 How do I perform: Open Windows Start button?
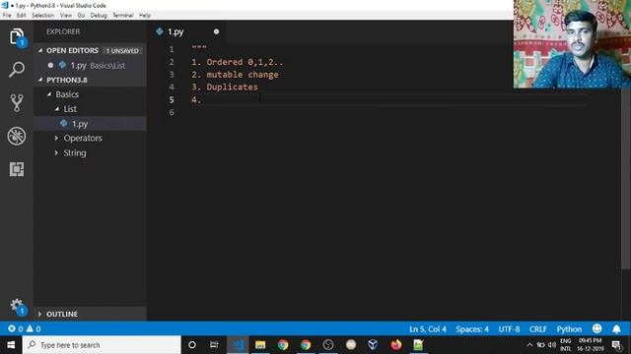[11, 345]
